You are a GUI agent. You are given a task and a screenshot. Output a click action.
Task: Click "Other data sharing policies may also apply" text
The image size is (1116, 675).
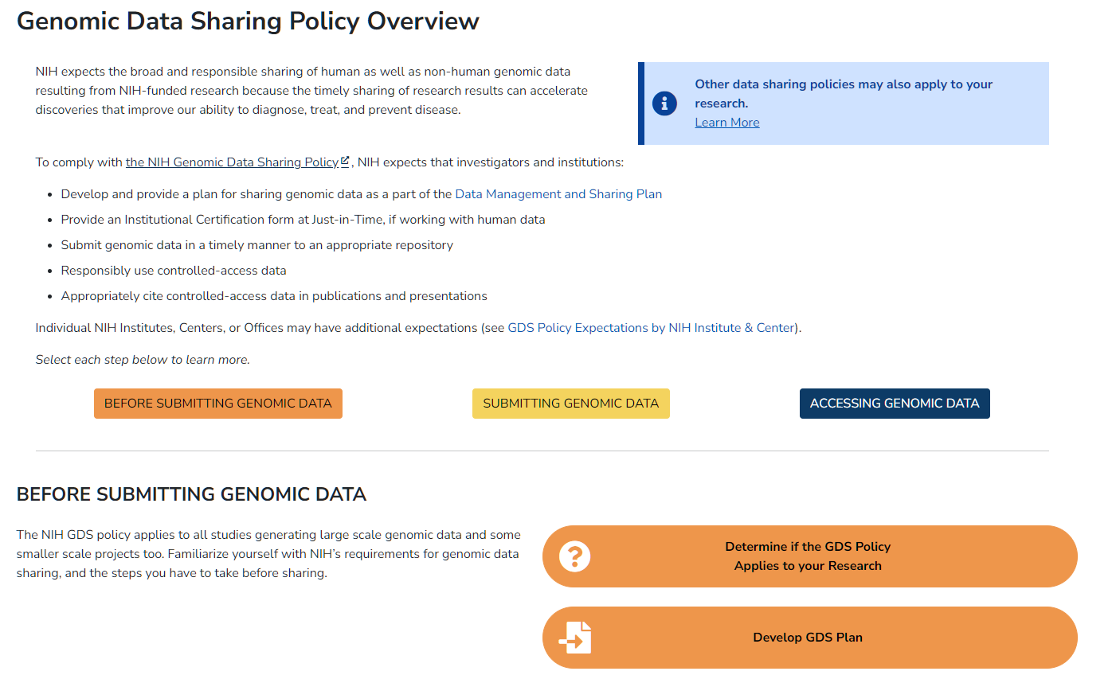[844, 94]
